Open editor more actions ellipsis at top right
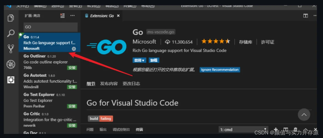323x138 pixels. (315, 16)
